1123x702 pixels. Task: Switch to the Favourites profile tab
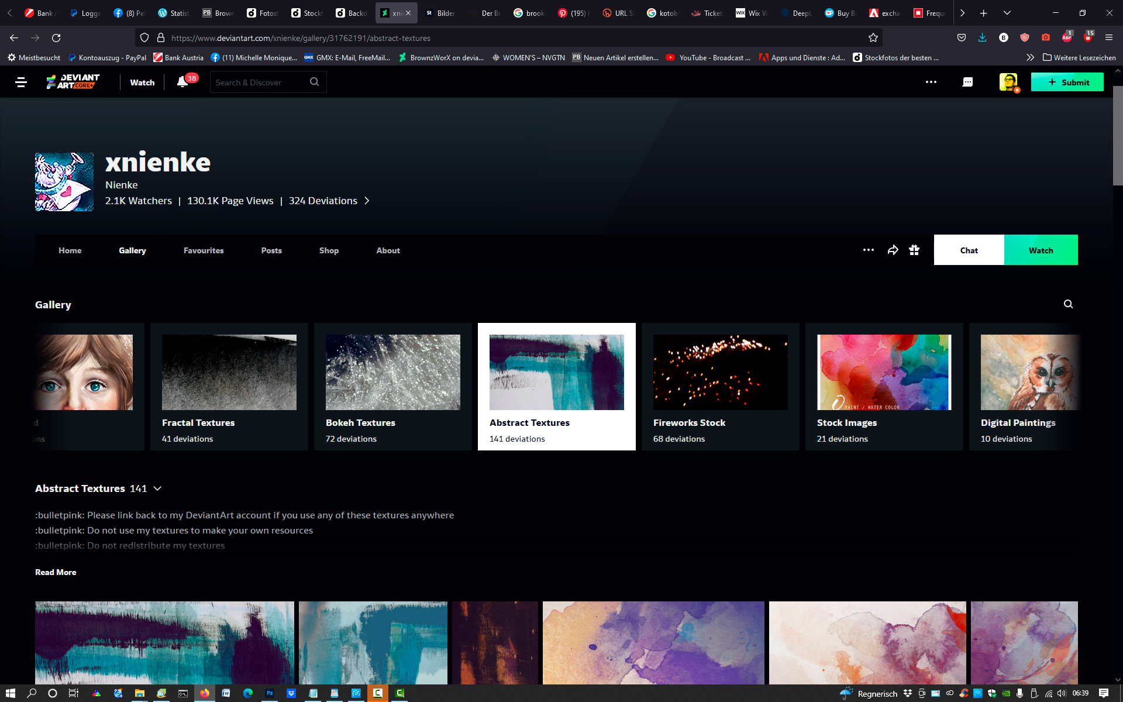pos(203,250)
